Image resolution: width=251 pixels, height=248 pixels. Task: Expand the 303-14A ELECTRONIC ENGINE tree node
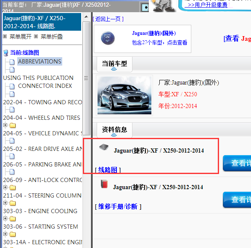click(x=5, y=234)
